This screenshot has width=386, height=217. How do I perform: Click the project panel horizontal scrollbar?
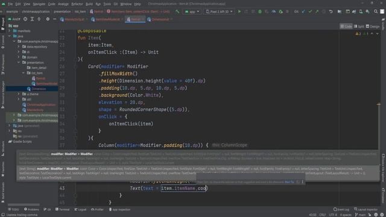pos(24,204)
